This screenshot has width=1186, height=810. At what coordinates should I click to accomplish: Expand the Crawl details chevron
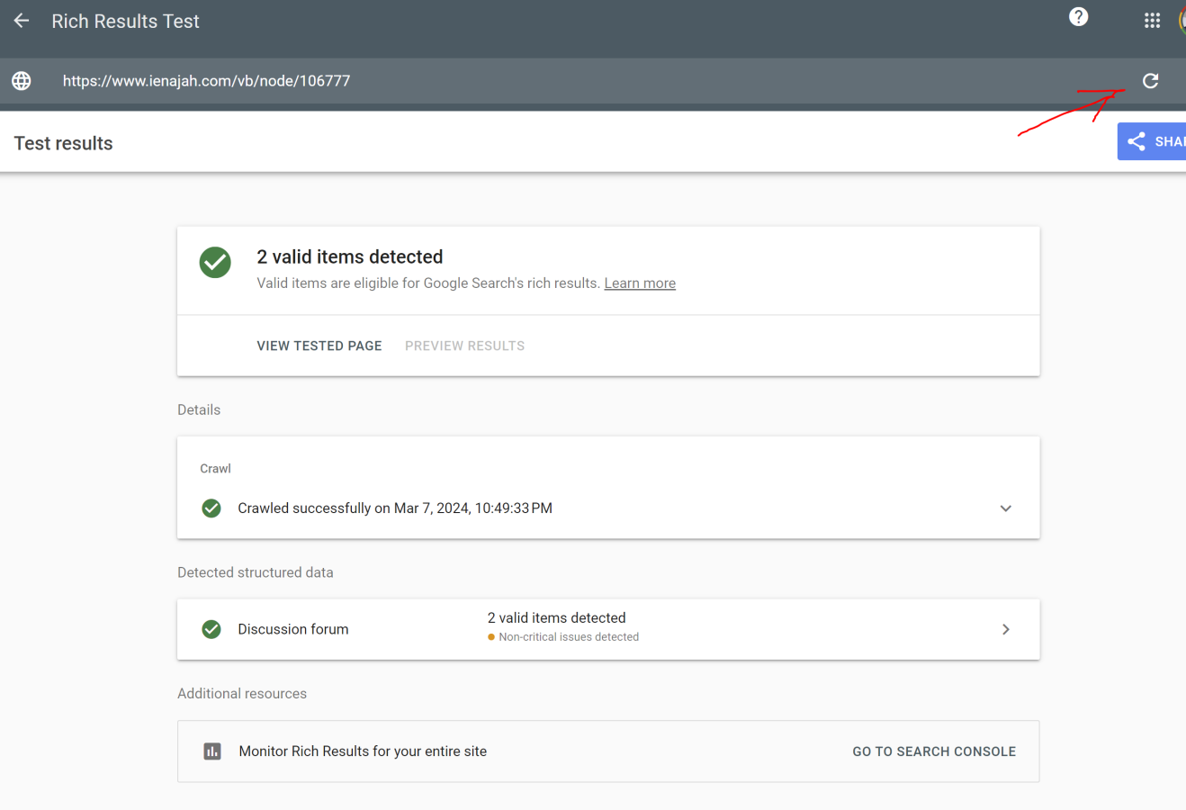click(x=1006, y=508)
